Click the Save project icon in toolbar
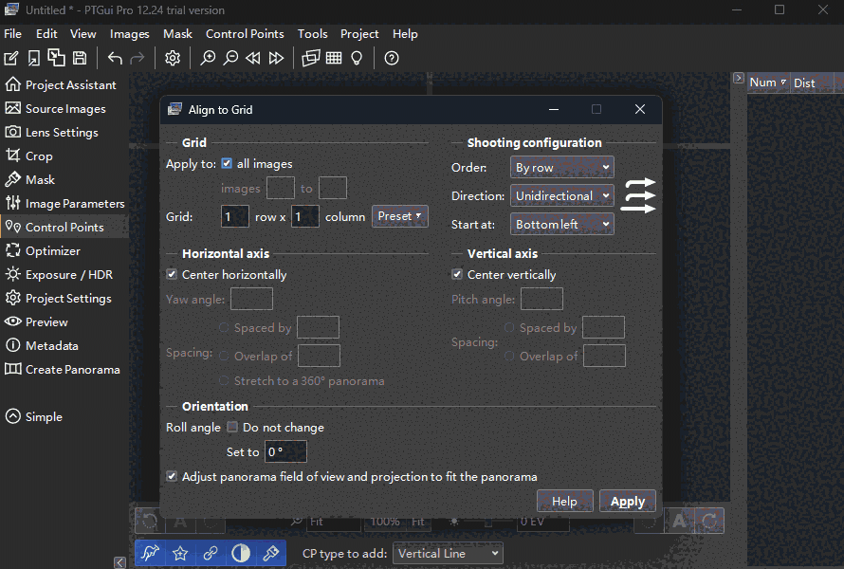 click(80, 58)
